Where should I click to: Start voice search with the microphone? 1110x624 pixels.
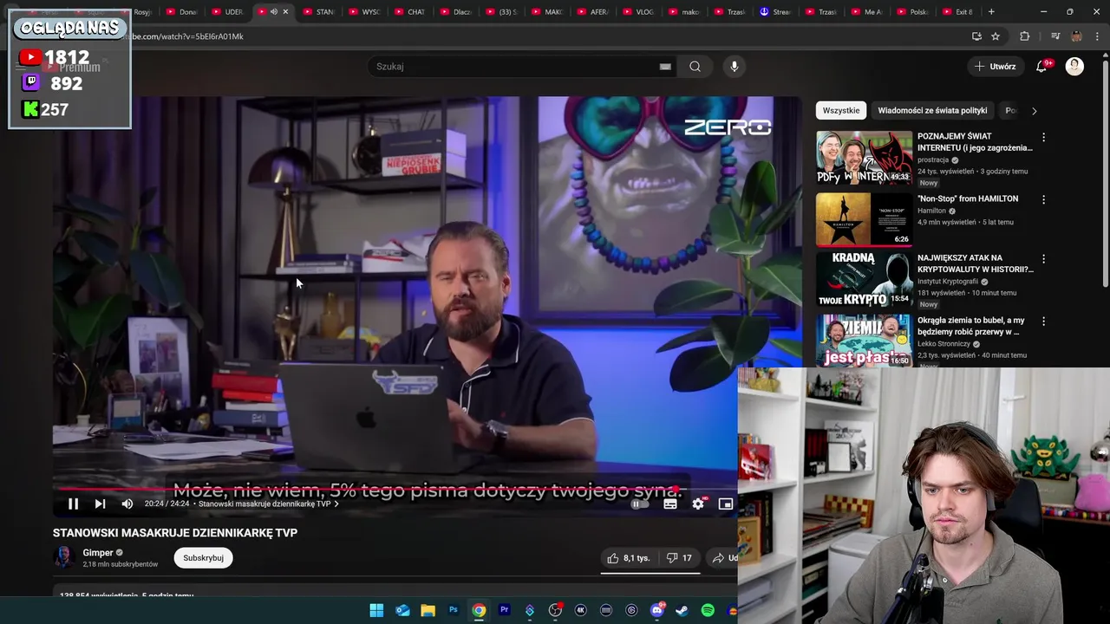(735, 67)
